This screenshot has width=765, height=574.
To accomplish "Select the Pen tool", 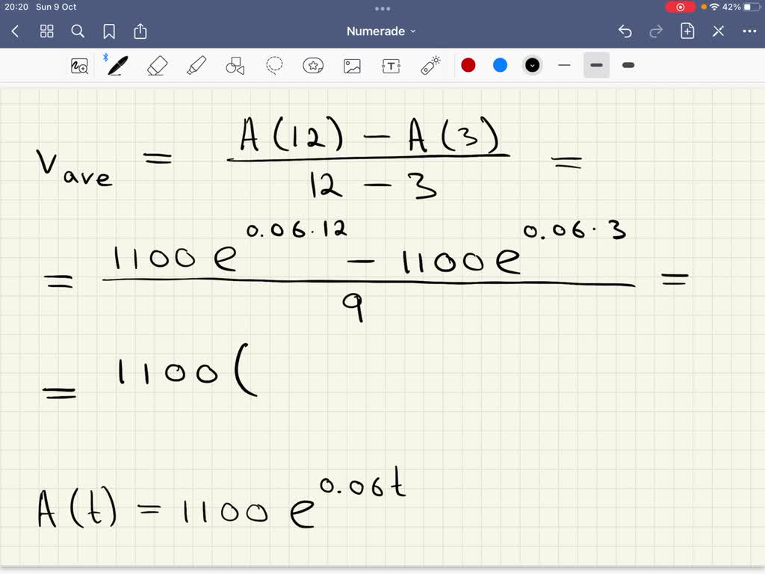I will [x=117, y=65].
